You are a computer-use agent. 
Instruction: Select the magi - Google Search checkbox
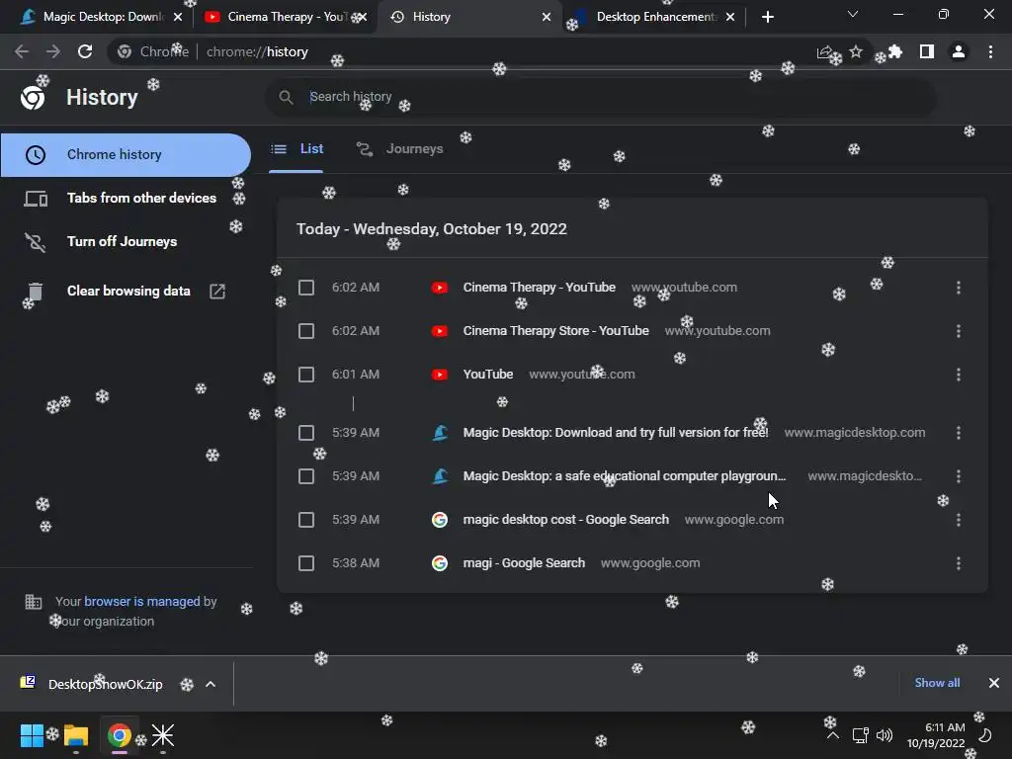coord(306,563)
